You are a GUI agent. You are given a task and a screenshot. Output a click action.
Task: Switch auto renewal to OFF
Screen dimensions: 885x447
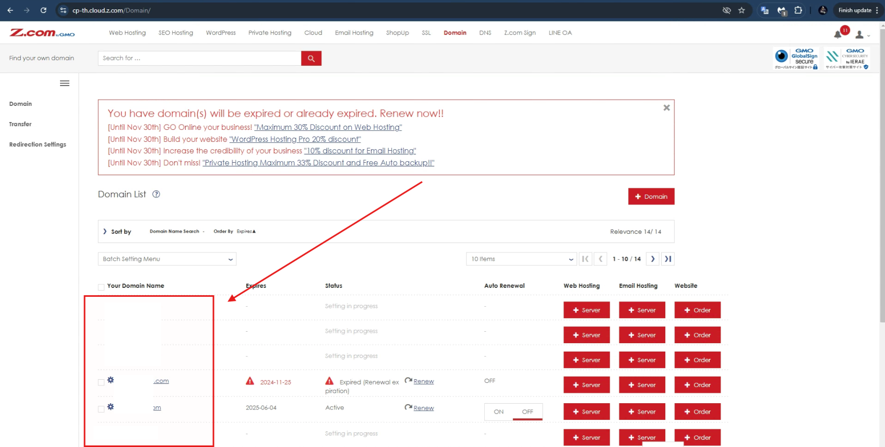(x=528, y=412)
